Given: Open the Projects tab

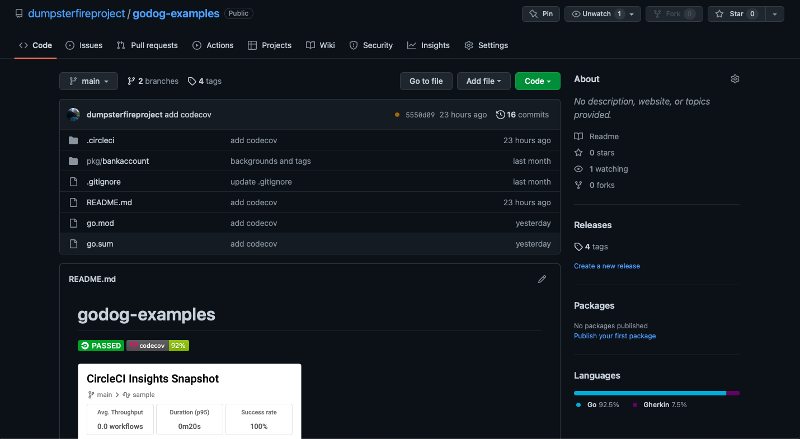Looking at the screenshot, I should [270, 45].
